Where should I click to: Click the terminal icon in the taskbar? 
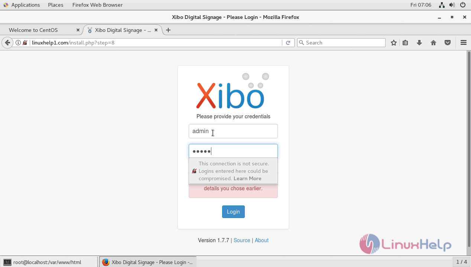click(x=7, y=262)
